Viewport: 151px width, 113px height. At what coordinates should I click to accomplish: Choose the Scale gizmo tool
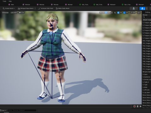click(x=109, y=13)
